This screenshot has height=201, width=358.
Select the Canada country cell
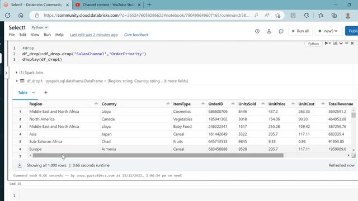[135, 119]
